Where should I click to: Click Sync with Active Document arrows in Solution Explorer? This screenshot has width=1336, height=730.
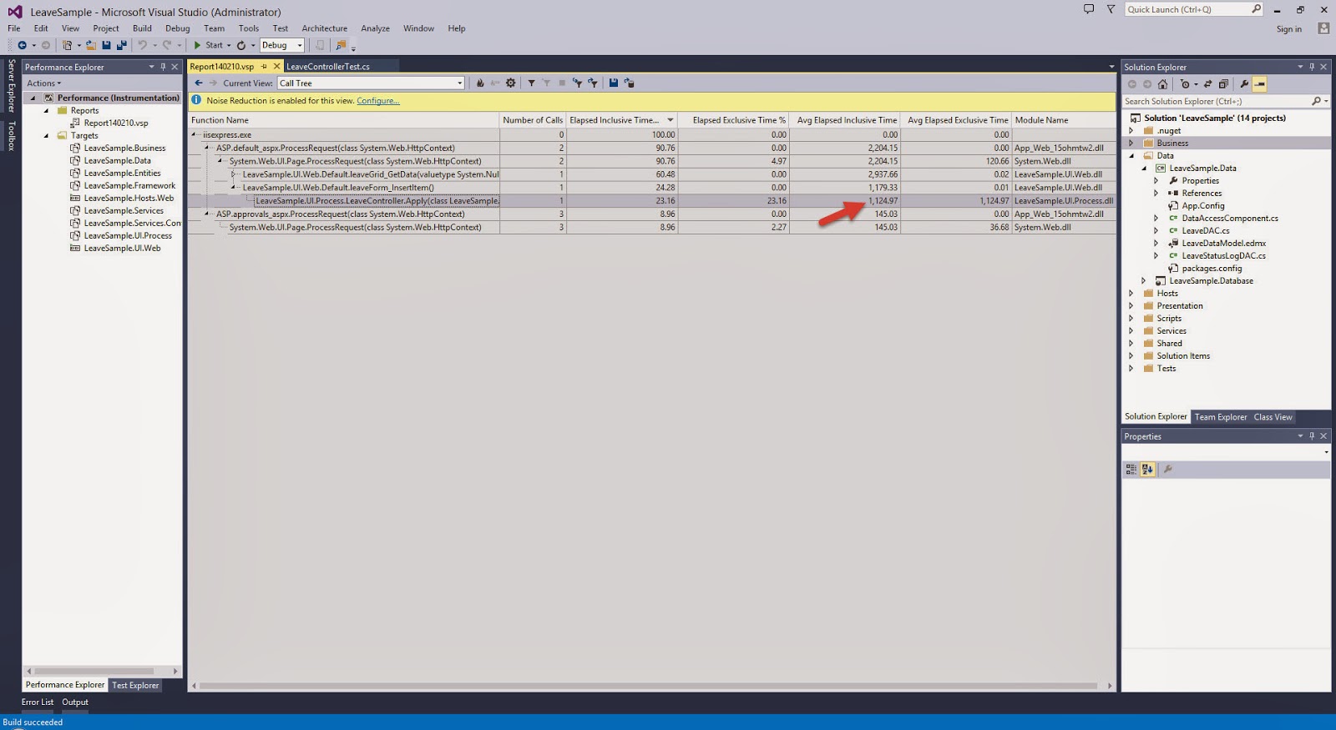point(1208,83)
